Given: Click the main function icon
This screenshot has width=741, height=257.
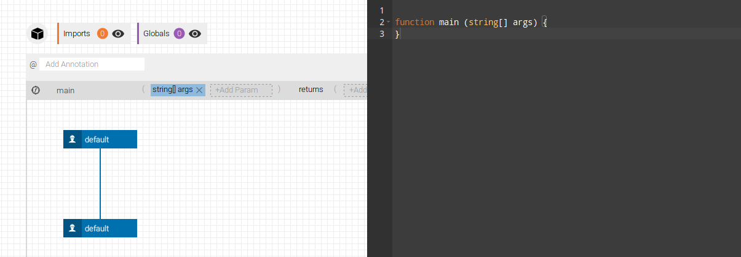Looking at the screenshot, I should tap(36, 90).
